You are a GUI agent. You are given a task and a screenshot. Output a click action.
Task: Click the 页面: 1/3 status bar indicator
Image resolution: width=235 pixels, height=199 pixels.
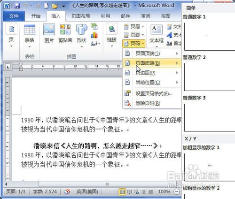[16, 191]
